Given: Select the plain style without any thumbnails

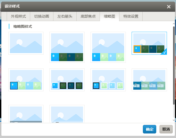Looking at the screenshot, I should point(26,43).
